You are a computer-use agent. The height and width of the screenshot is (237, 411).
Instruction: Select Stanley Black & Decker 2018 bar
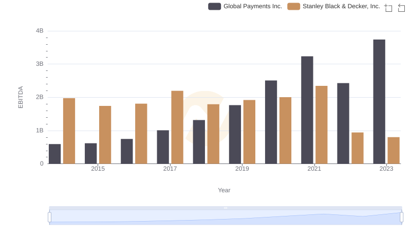[x=213, y=134]
